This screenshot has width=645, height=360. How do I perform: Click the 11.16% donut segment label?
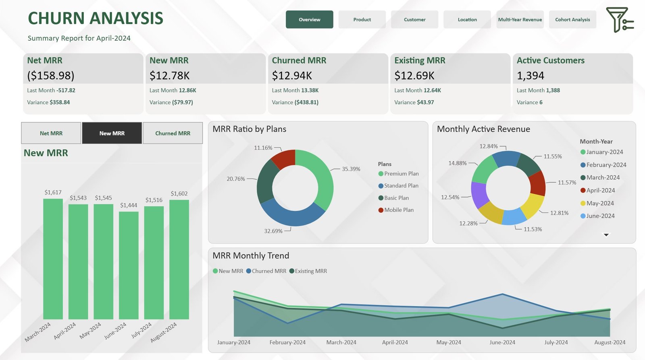(263, 148)
